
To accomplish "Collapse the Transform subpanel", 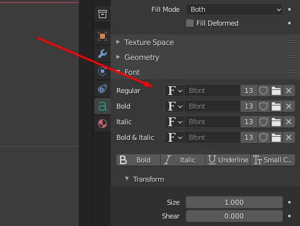I will click(127, 179).
